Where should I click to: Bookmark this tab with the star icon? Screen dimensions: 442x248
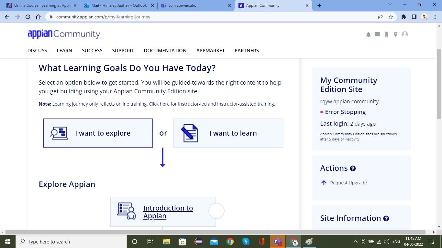[x=391, y=17]
